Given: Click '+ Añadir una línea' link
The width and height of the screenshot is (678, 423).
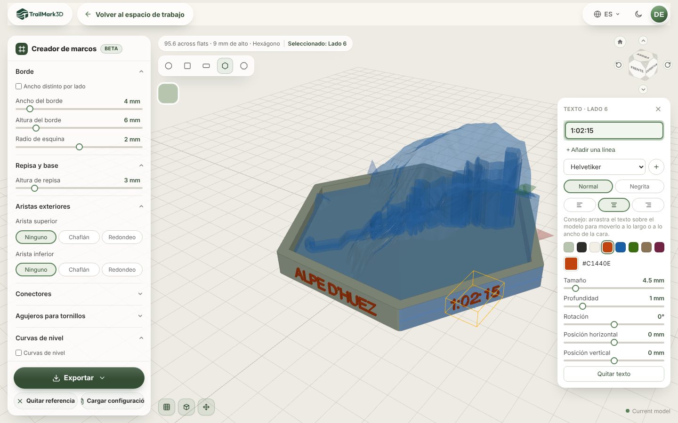Looking at the screenshot, I should [591, 150].
